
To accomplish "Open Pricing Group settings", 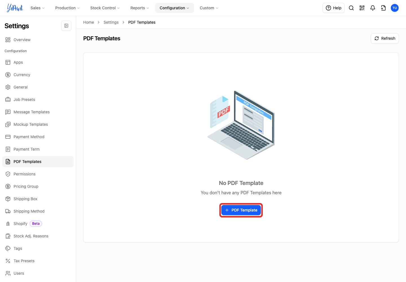I will click(x=38, y=186).
